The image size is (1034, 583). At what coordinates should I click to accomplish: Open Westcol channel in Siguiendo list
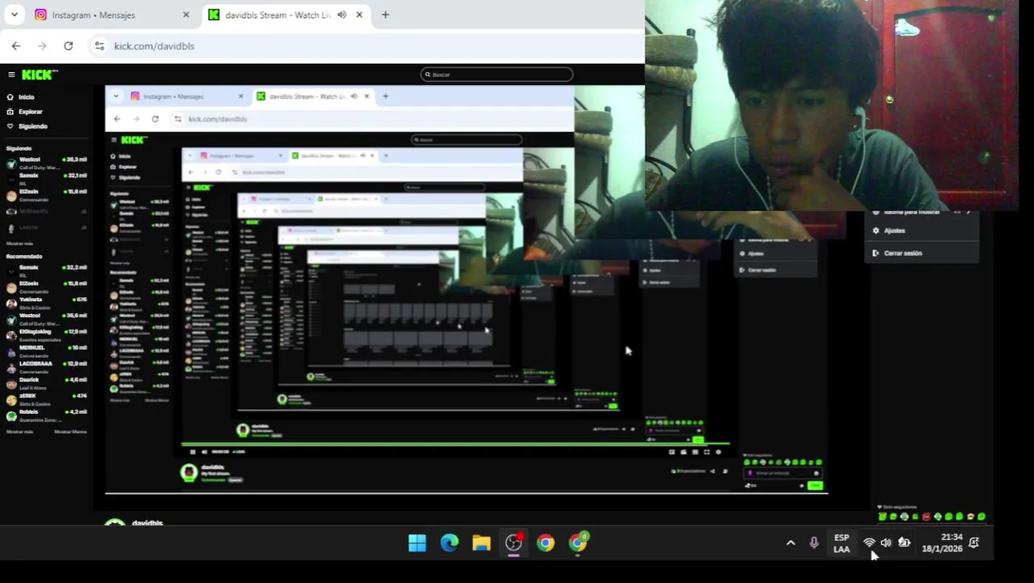(47, 163)
